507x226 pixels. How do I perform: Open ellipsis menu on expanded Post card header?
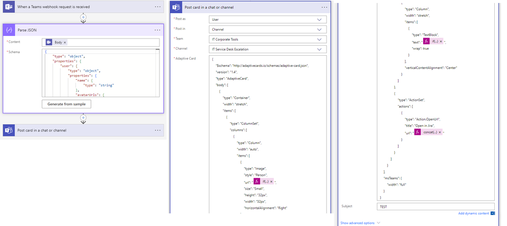point(324,7)
